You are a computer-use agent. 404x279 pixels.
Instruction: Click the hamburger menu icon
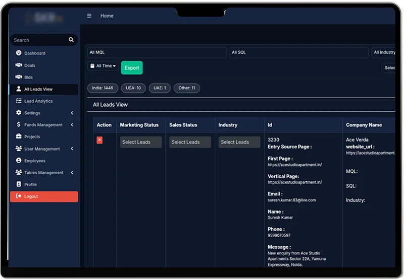pos(89,16)
